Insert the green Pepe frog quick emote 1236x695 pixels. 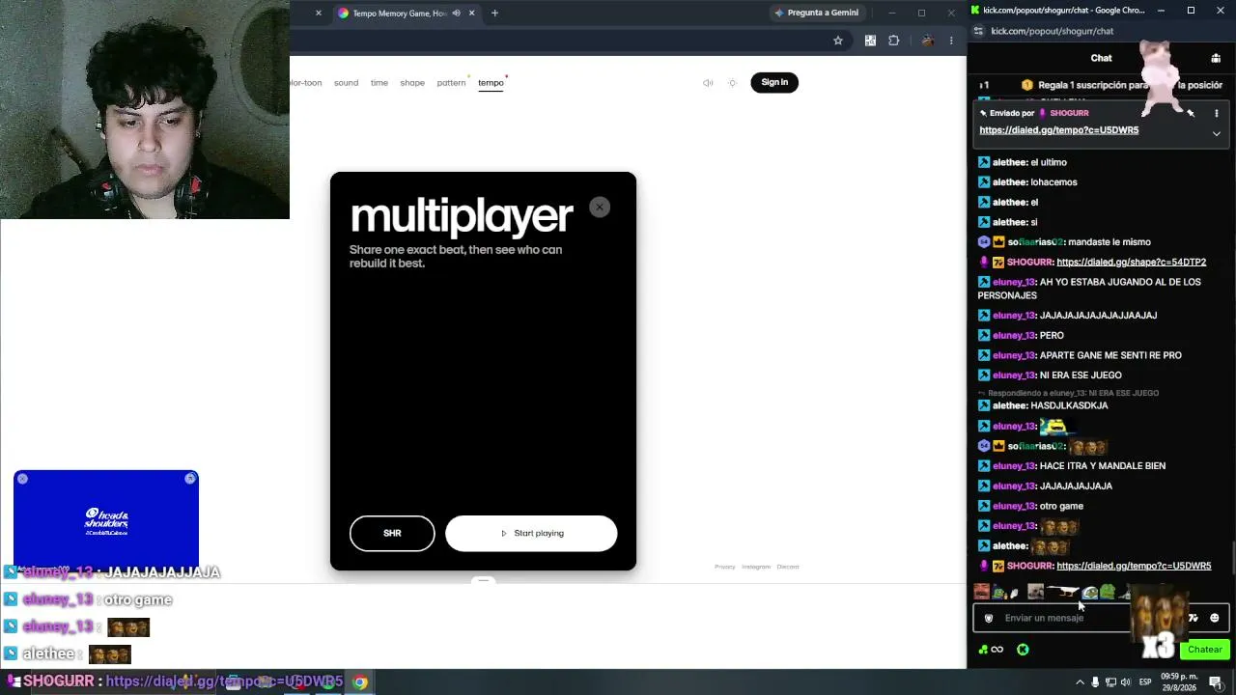[1108, 592]
